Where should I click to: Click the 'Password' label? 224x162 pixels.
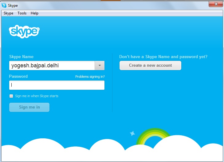[x=18, y=76]
